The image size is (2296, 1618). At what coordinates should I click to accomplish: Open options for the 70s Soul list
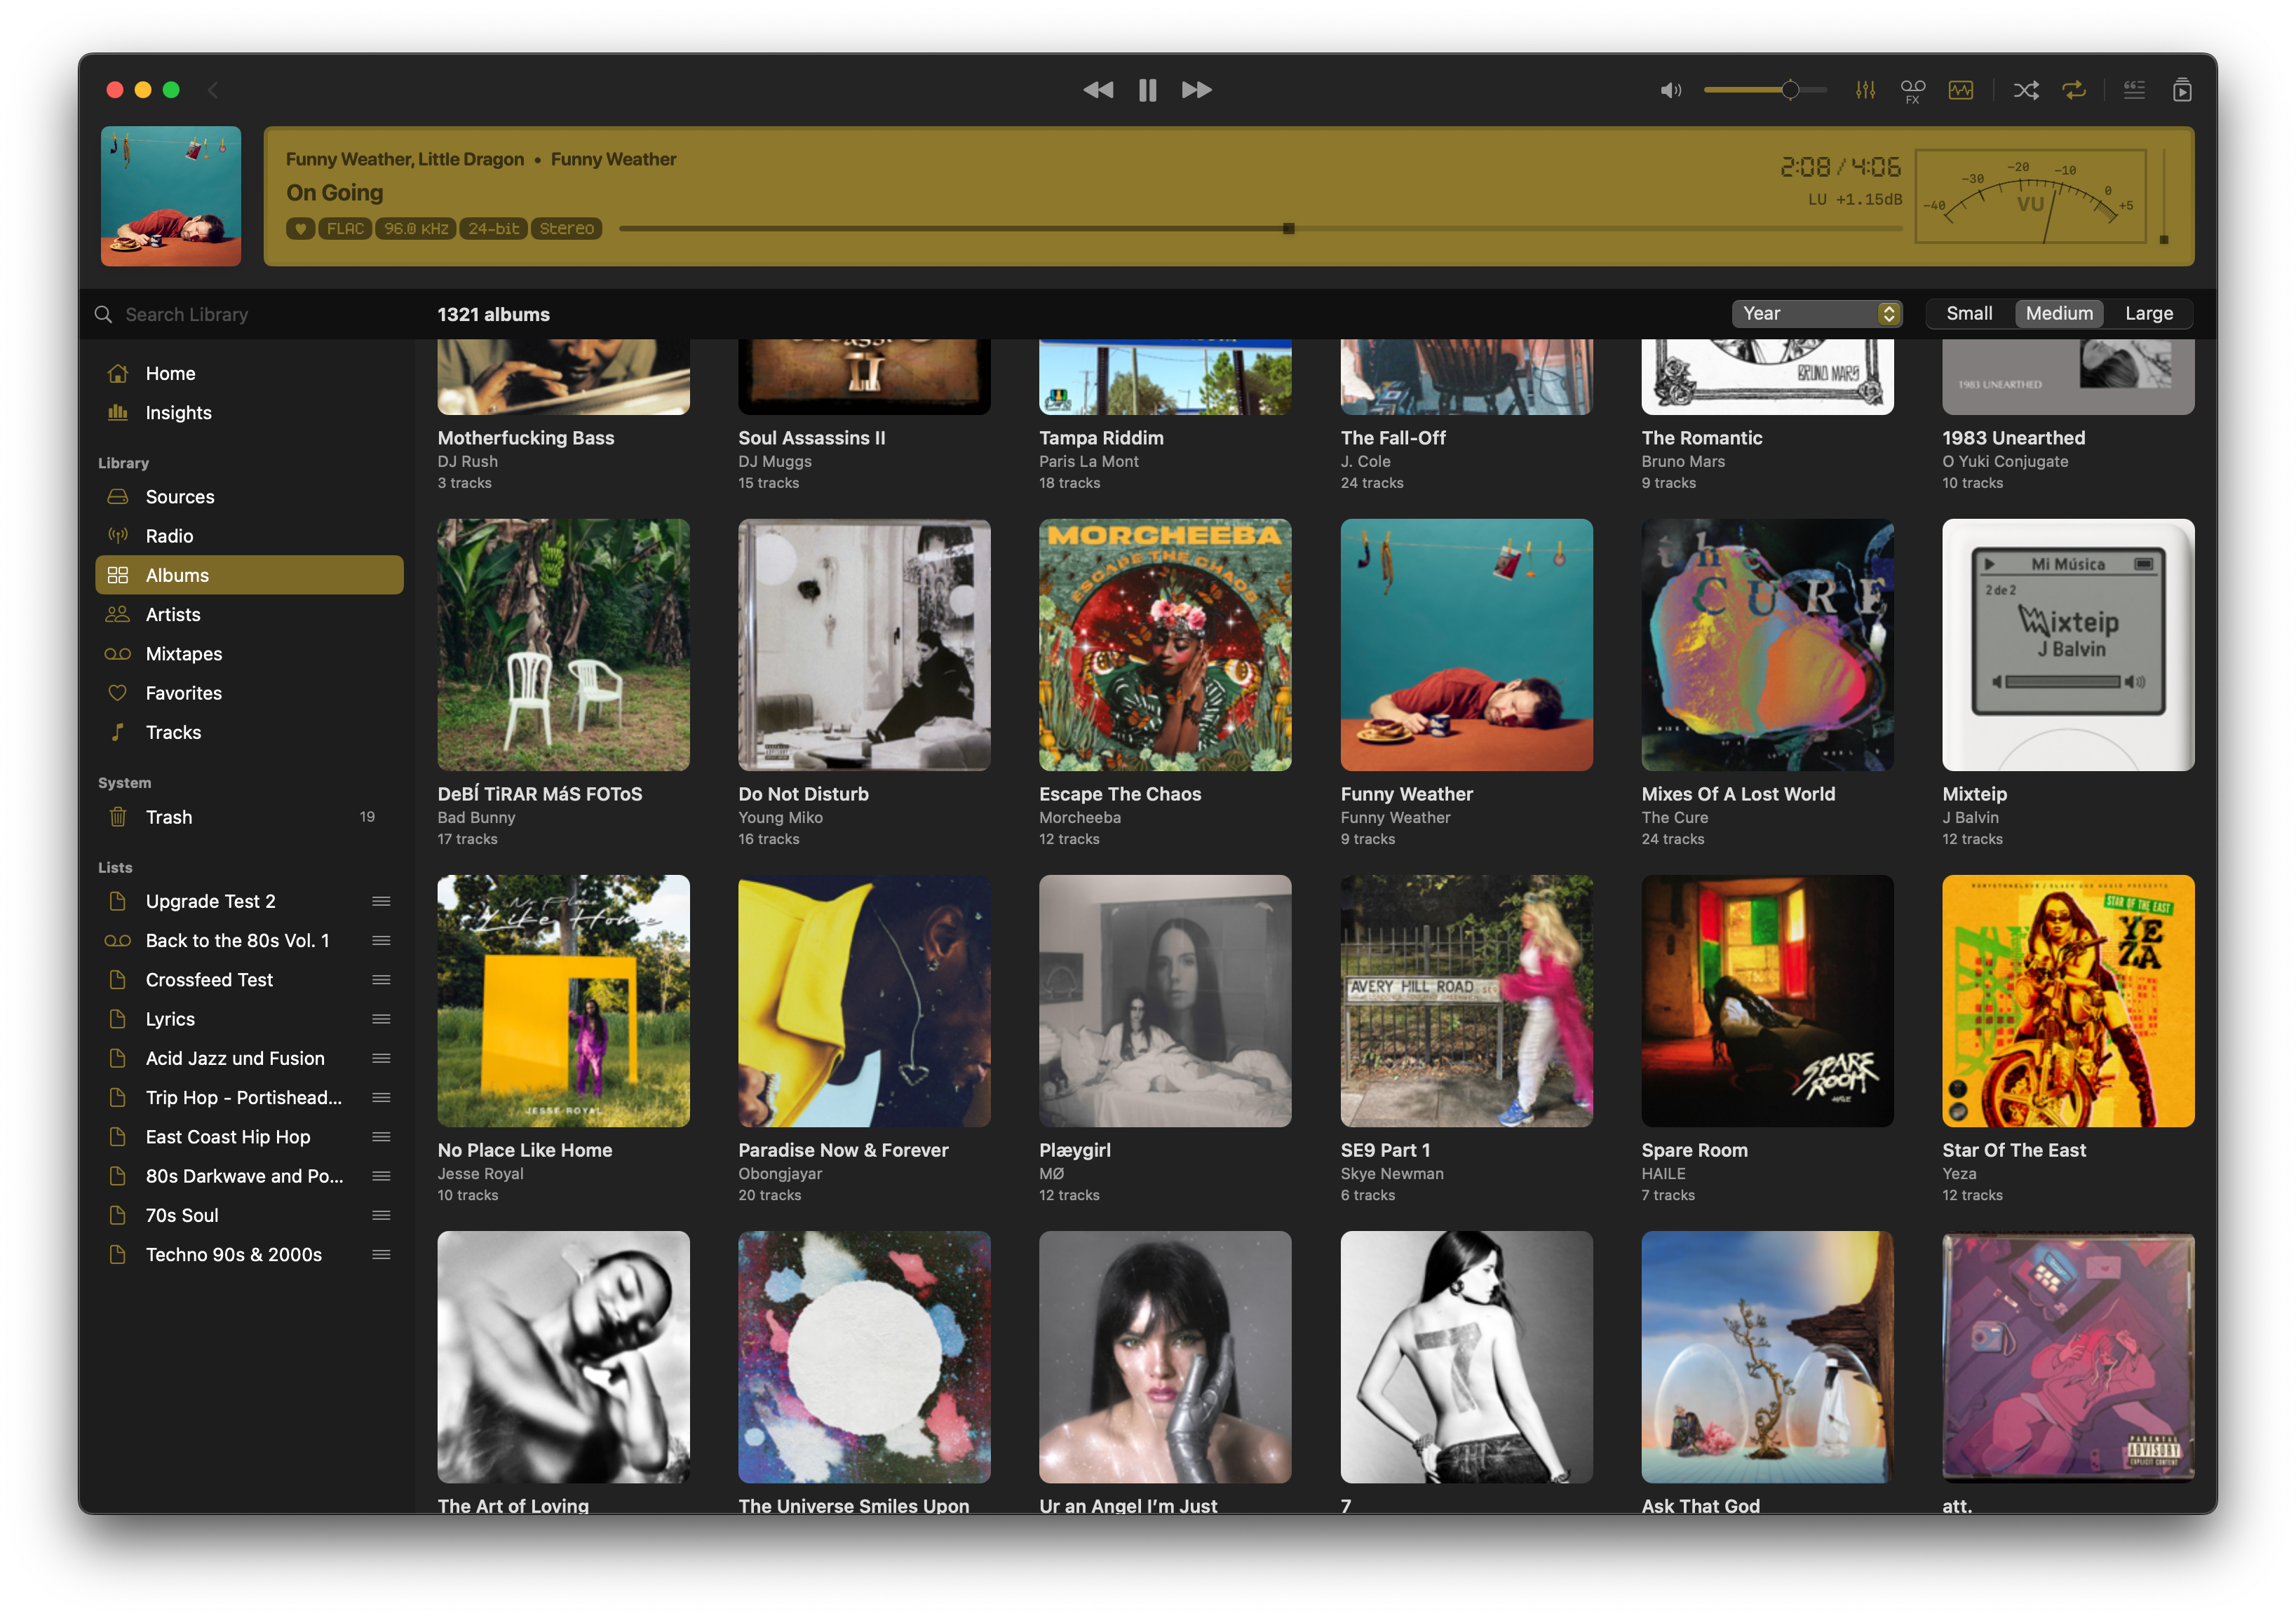(x=381, y=1215)
